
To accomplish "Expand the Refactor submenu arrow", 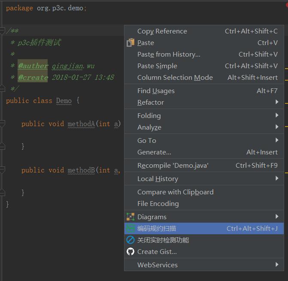I will (277, 102).
